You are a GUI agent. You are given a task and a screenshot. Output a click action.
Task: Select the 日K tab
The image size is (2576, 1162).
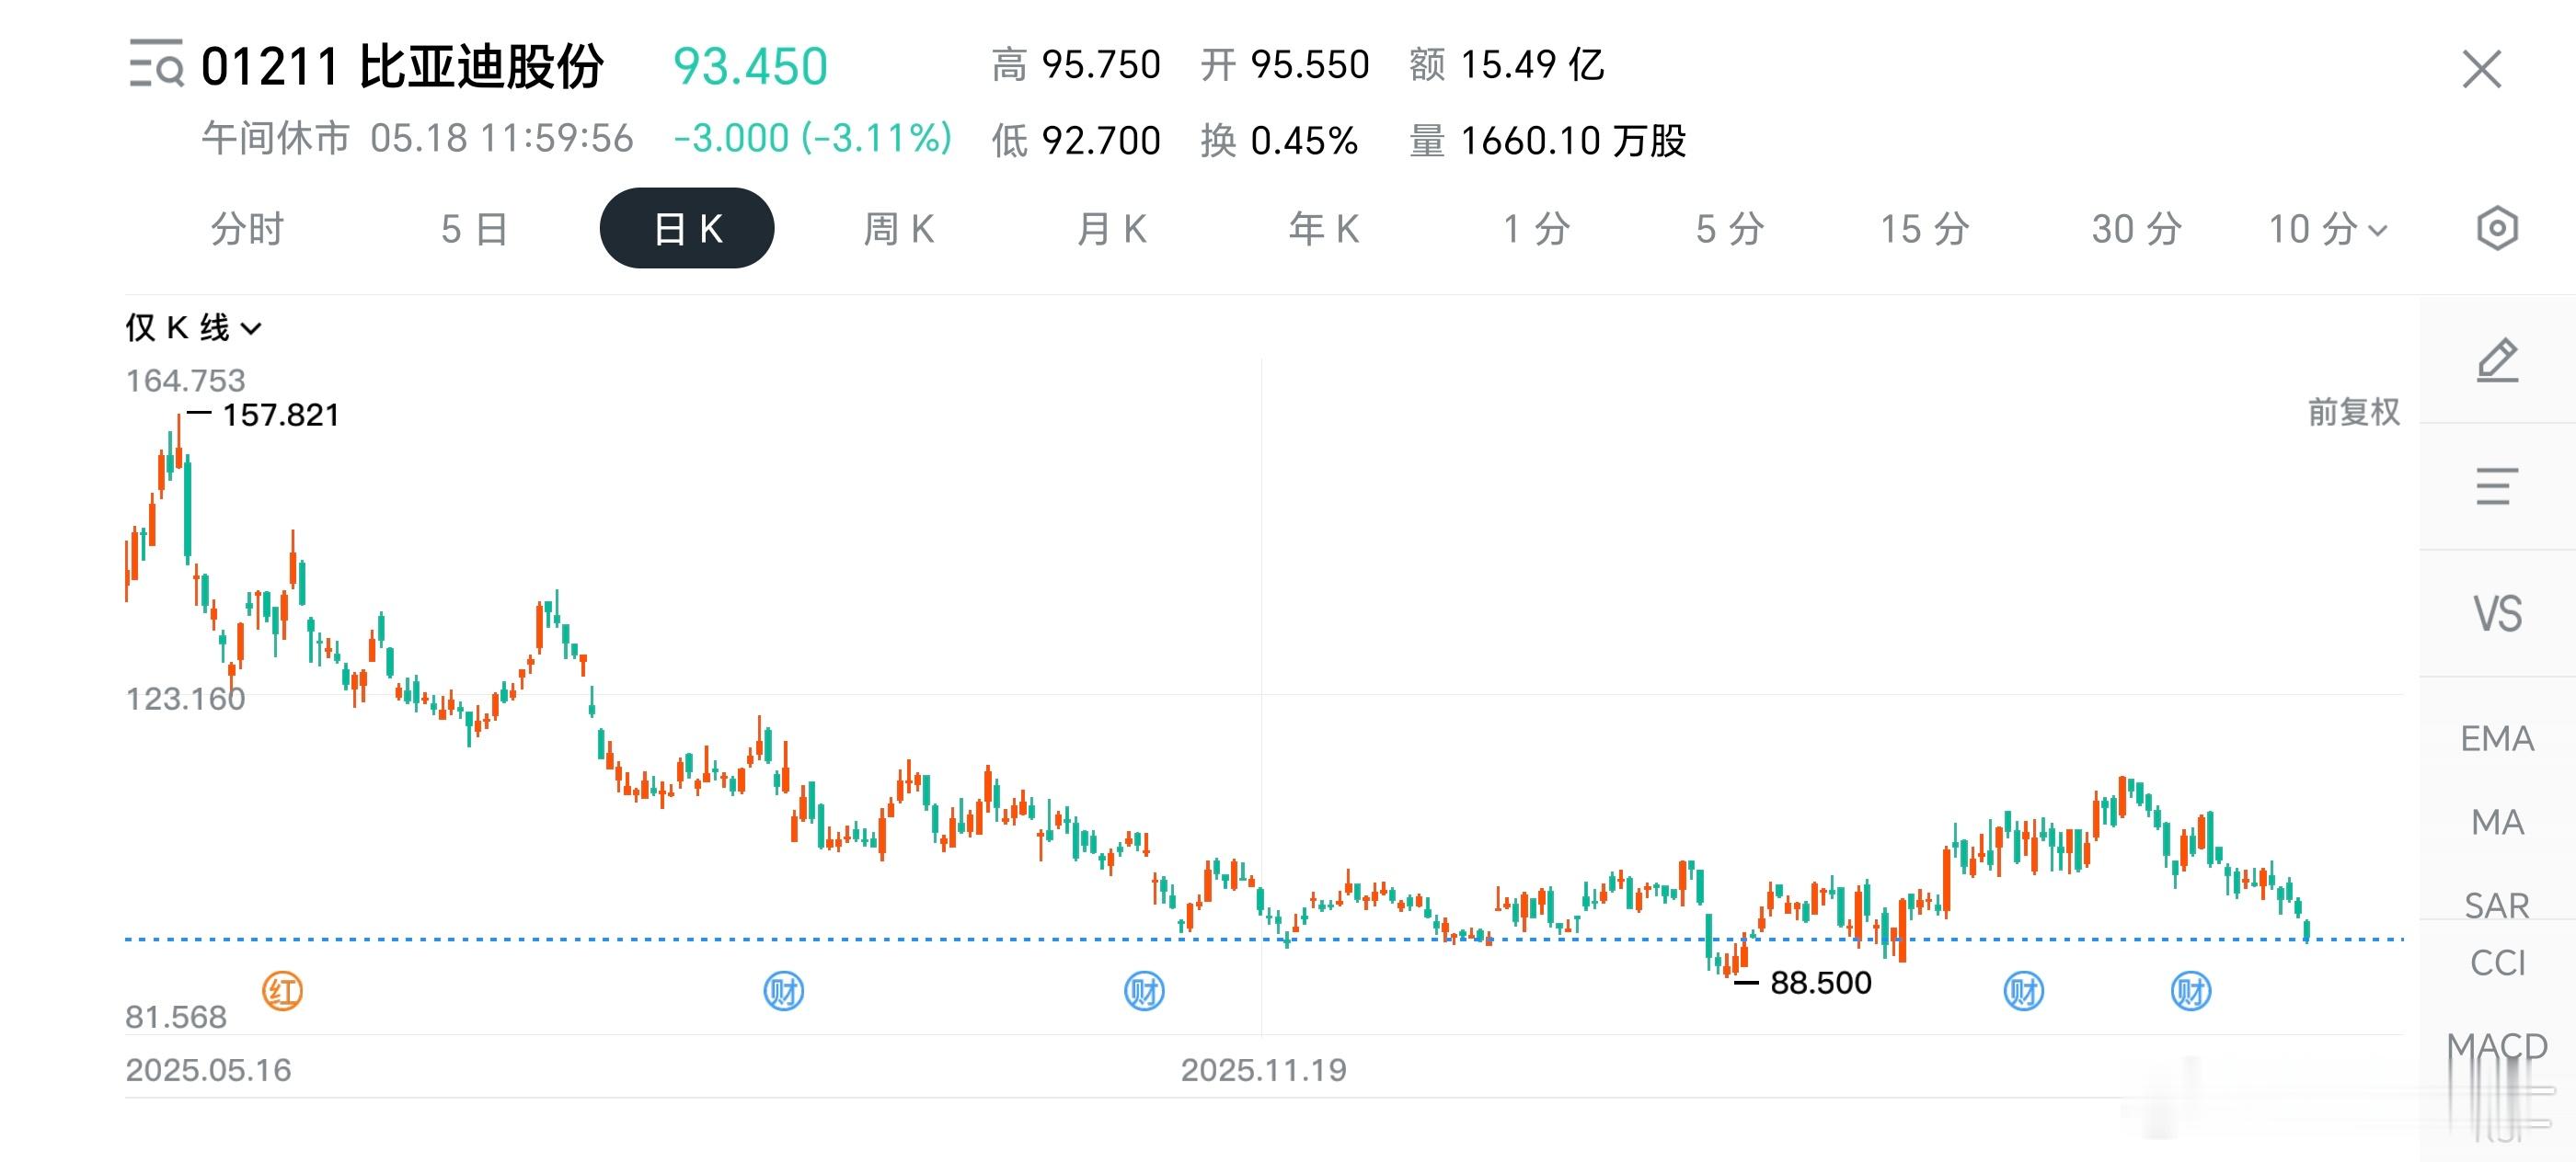[686, 229]
